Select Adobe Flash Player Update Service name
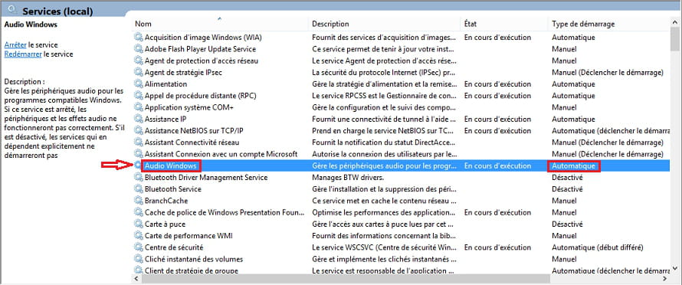This screenshot has height=285, width=682. pos(200,49)
